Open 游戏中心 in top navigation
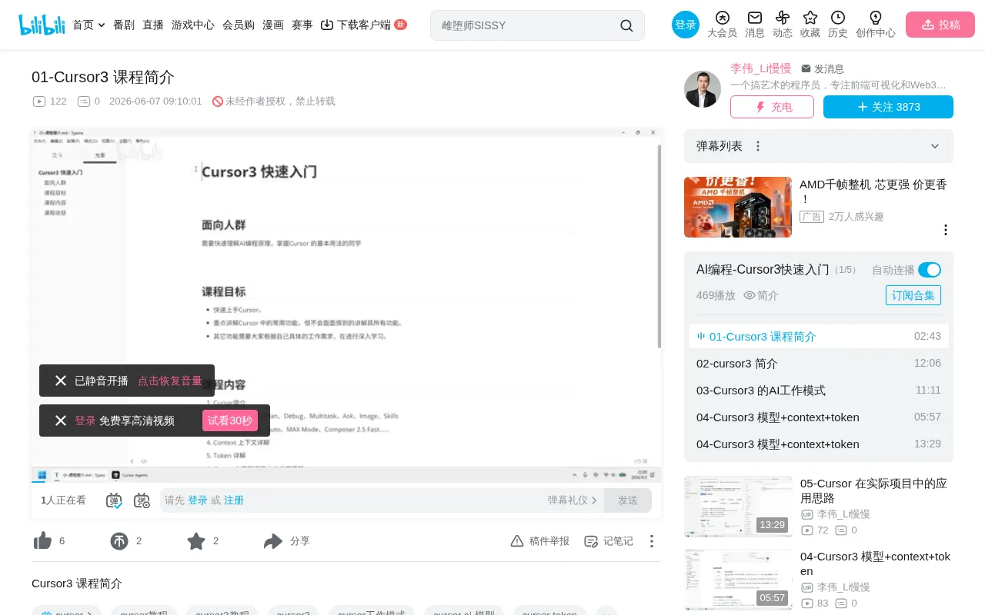Screen dimensions: 985x615 tap(193, 25)
